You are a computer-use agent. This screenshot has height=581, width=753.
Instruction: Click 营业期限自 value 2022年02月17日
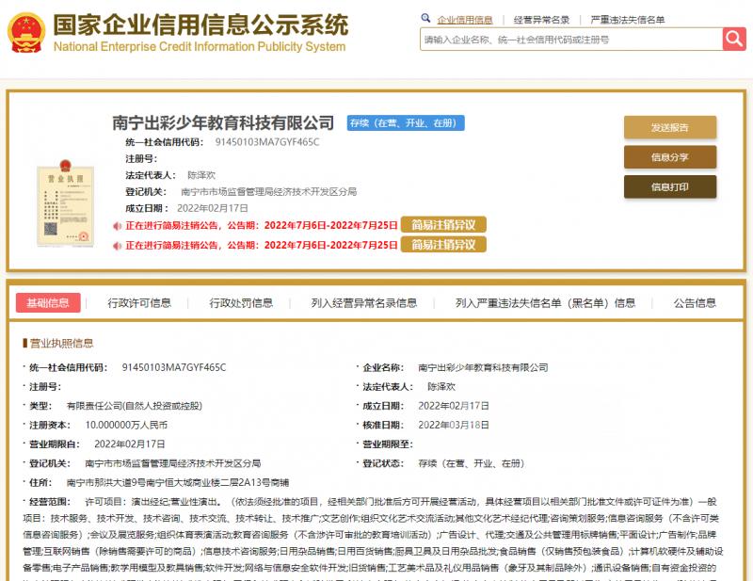(130, 444)
